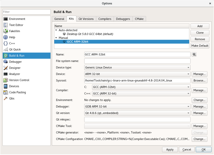Remove the selected kit

(x=200, y=39)
